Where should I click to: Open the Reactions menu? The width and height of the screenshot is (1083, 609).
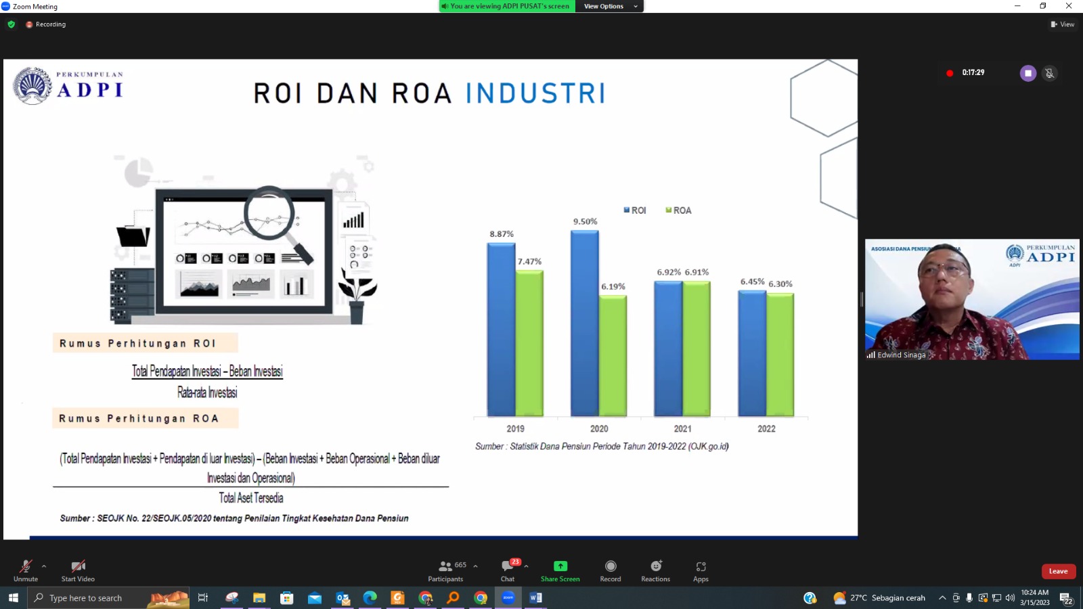655,570
